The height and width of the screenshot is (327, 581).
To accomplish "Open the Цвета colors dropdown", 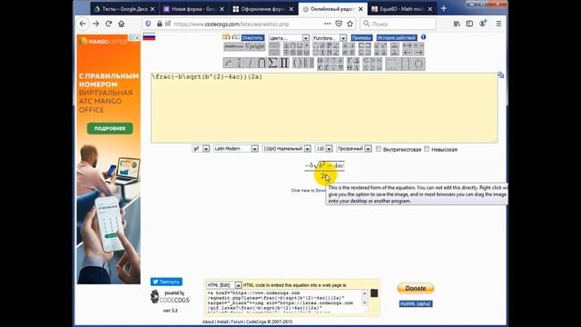I will [x=289, y=38].
